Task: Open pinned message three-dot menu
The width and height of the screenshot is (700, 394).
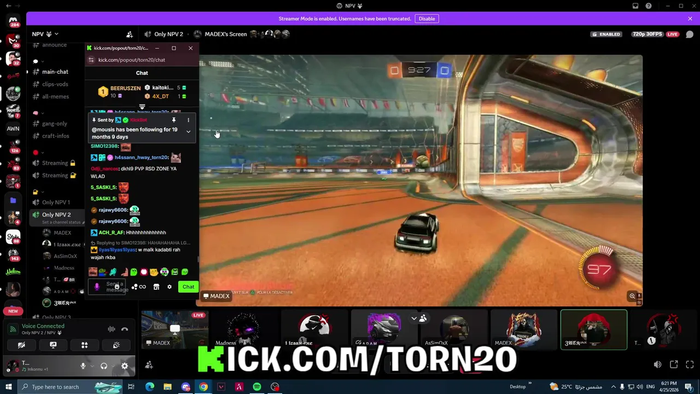Action: coord(188,120)
